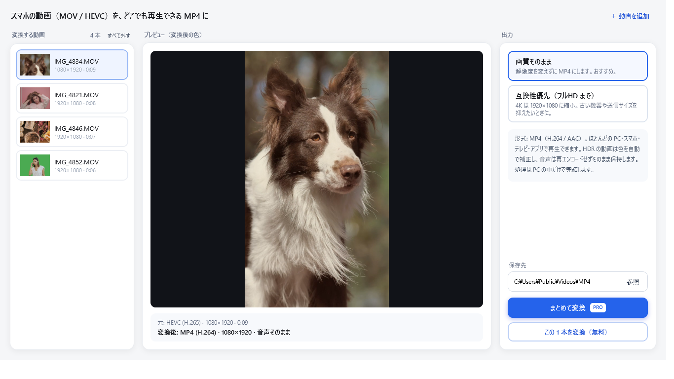The image size is (674, 379).
Task: Select IMG_4852.MOV in the video list
Action: pos(72,165)
